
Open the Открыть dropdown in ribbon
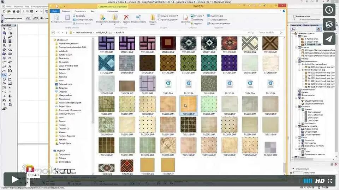tap(197, 16)
